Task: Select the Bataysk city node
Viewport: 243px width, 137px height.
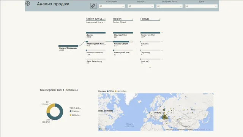Action: (150, 44)
